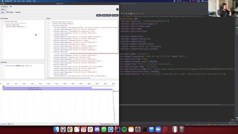Click dark square button right of connection tabs
This screenshot has height=134, width=238.
tap(118, 9)
